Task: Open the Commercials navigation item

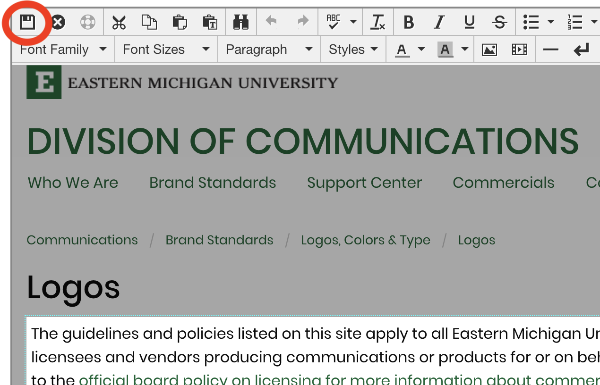Action: [504, 183]
